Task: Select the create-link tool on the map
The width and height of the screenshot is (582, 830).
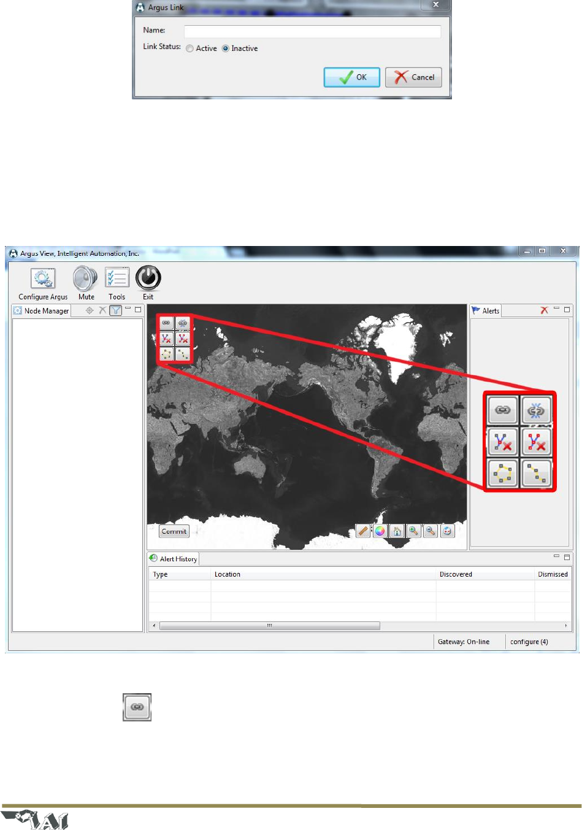Action: point(166,323)
